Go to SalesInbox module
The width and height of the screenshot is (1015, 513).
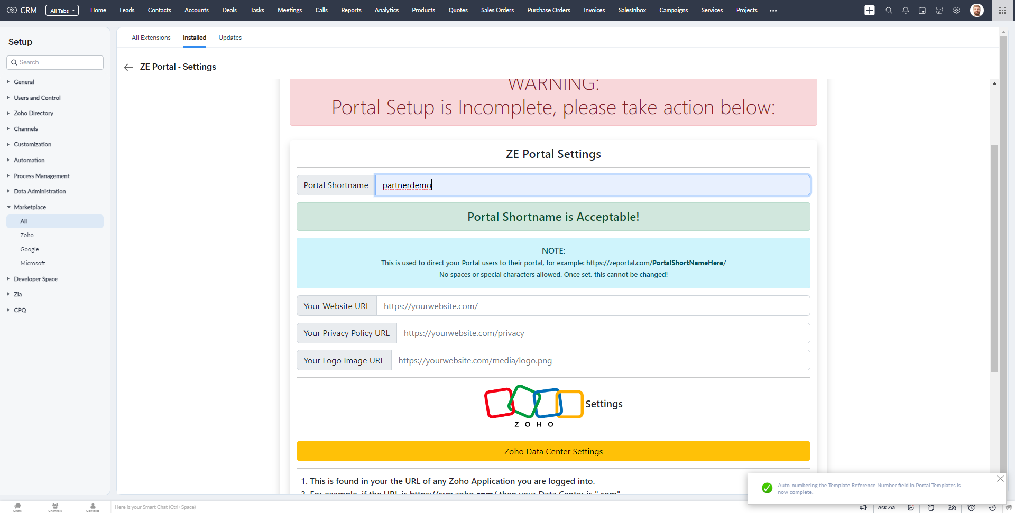click(632, 10)
